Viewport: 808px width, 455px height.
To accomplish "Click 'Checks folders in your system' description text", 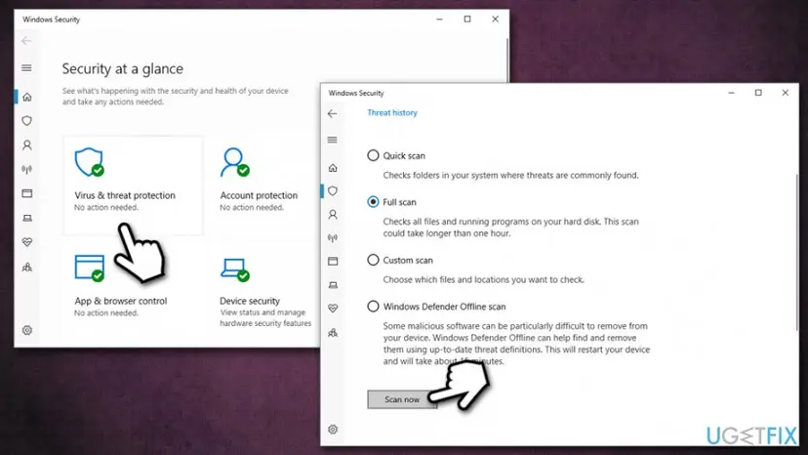I will pyautogui.click(x=510, y=176).
